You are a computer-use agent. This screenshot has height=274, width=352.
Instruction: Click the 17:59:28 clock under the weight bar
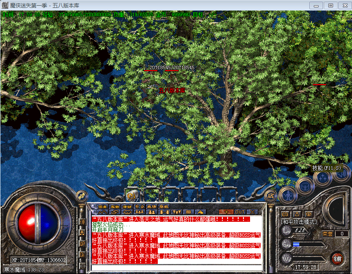(x=305, y=267)
